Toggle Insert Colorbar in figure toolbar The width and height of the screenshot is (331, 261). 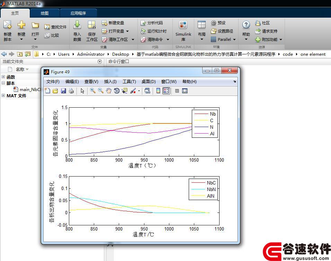coord(158,91)
